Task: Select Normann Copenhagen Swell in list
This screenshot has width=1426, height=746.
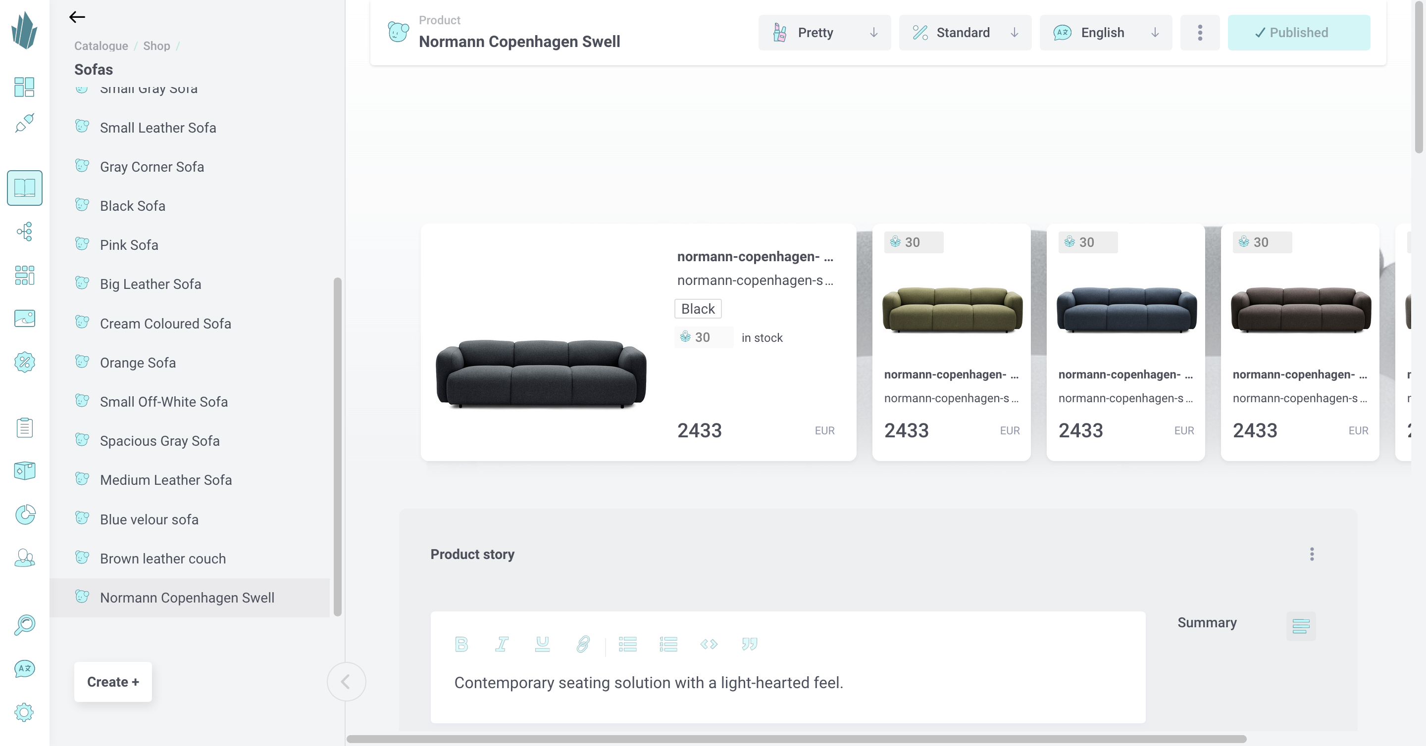Action: [x=190, y=598]
